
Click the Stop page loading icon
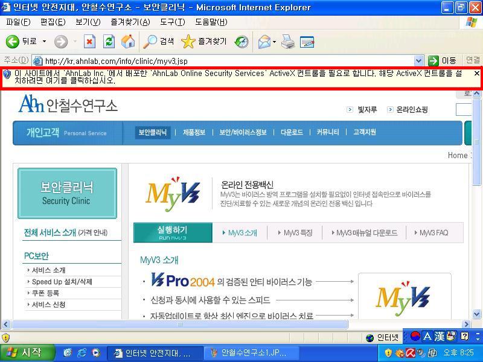89,42
